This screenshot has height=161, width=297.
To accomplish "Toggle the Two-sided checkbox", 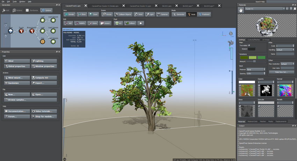I will point(249,45).
